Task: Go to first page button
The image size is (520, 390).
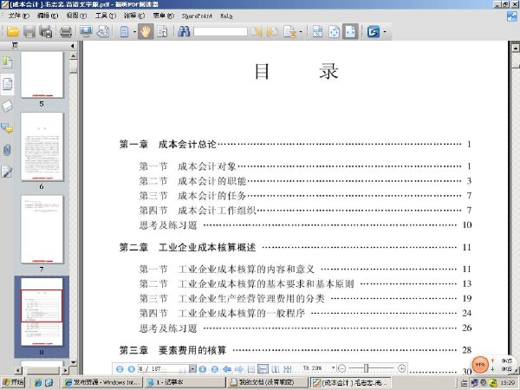Action: coord(120,369)
